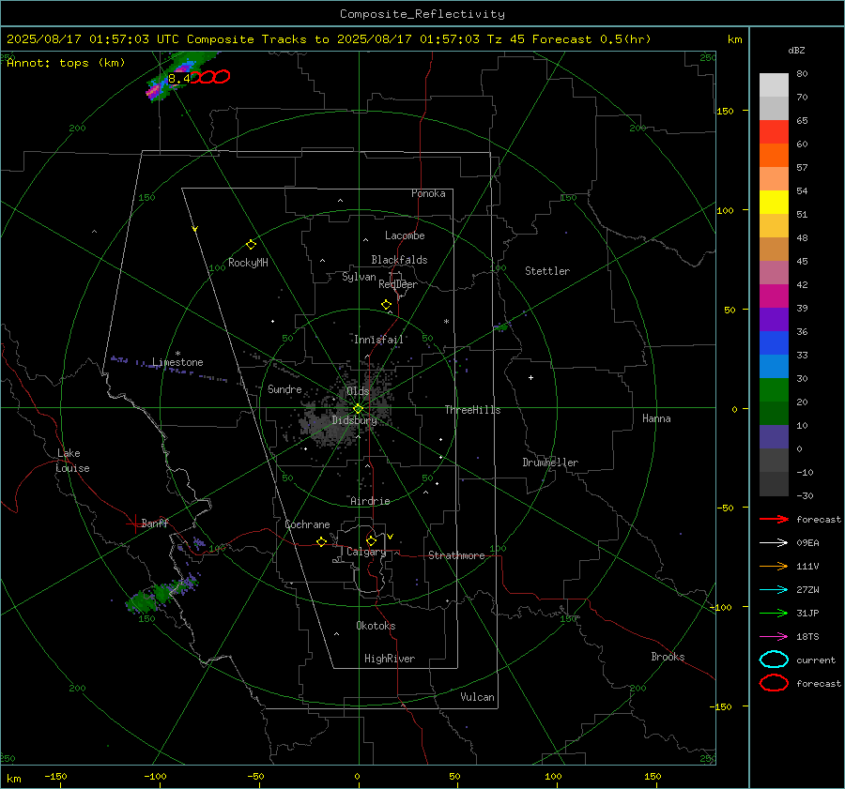Click the Sundre town label
The width and height of the screenshot is (845, 789).
click(x=284, y=389)
